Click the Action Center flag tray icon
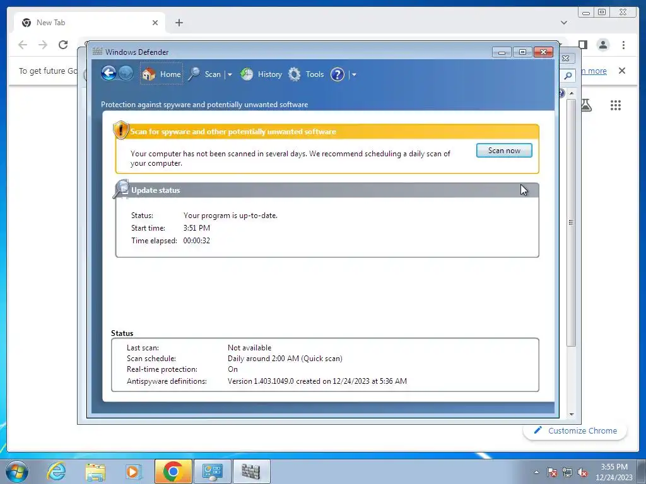This screenshot has height=484, width=646. 551,473
